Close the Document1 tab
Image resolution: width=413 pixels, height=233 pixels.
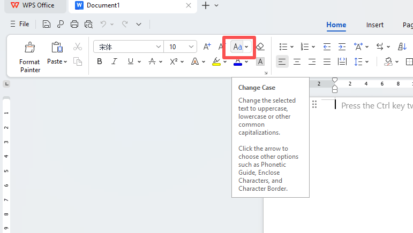tap(189, 5)
